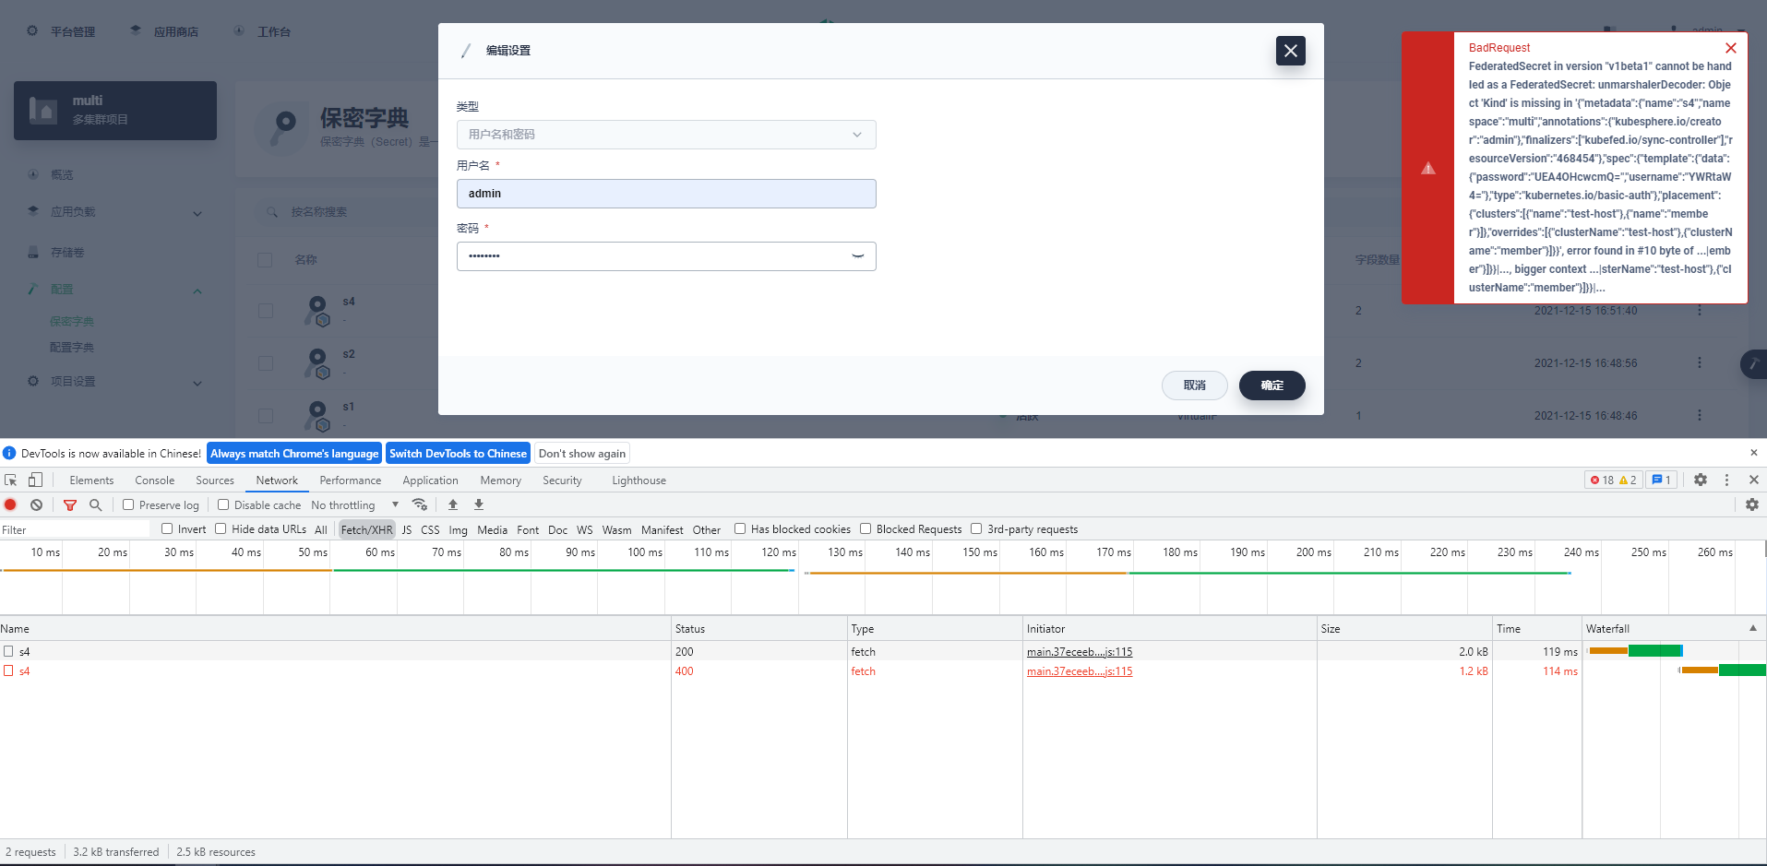Click Switch DevTools to Chinese
1767x866 pixels.
point(458,453)
